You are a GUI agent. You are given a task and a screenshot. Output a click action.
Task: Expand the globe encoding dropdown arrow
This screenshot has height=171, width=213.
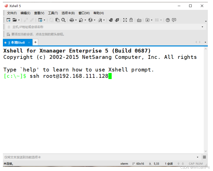tap(95, 20)
